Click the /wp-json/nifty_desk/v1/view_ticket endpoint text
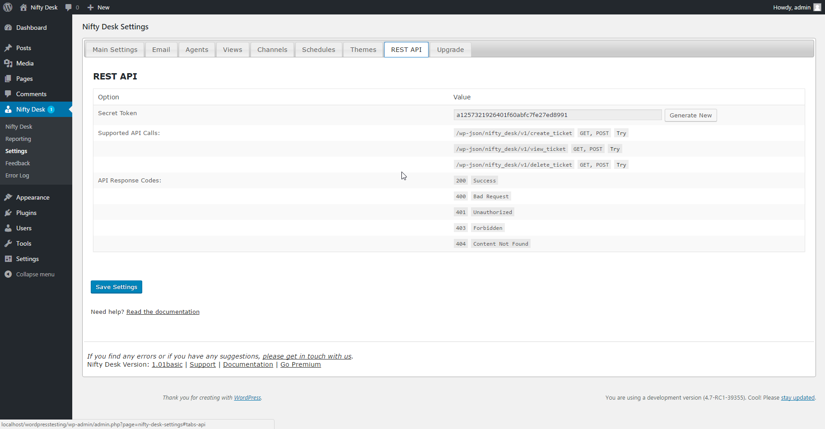The width and height of the screenshot is (825, 429). click(x=511, y=149)
